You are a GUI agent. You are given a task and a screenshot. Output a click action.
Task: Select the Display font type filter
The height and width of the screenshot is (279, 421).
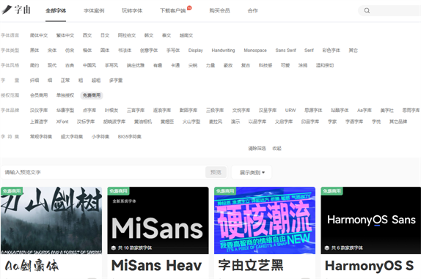[196, 51]
